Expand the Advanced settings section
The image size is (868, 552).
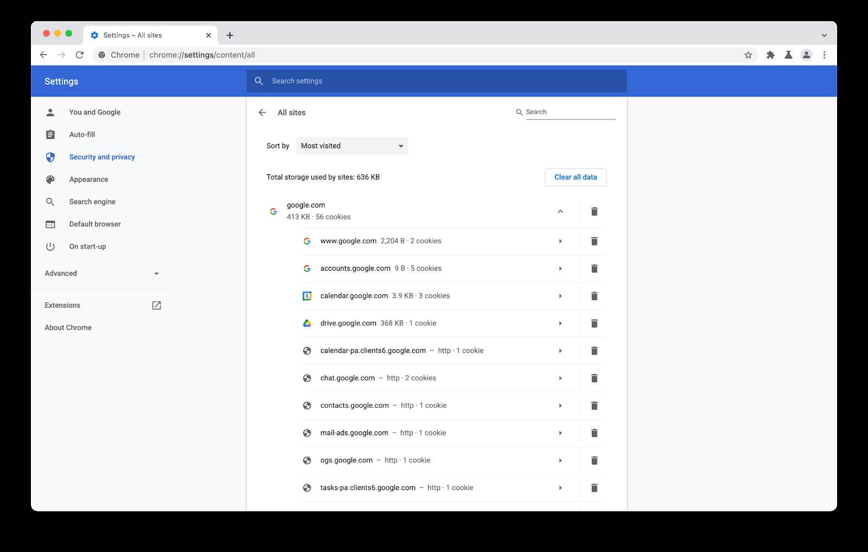click(156, 273)
